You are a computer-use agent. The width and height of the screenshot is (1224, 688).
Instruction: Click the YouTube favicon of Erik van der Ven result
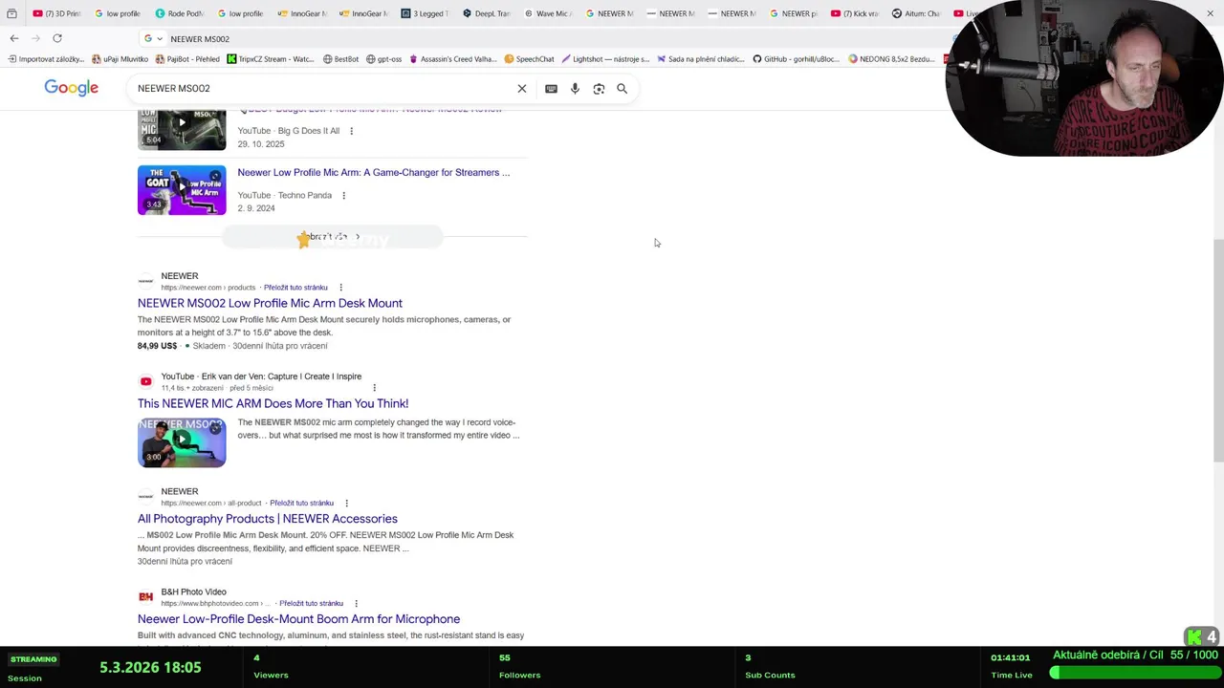tap(145, 381)
